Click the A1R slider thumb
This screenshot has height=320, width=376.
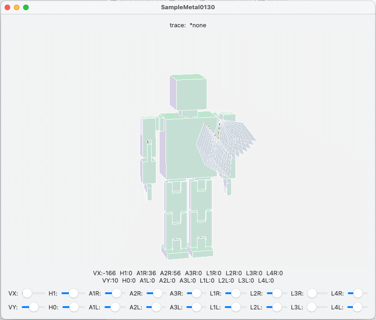(x=116, y=293)
